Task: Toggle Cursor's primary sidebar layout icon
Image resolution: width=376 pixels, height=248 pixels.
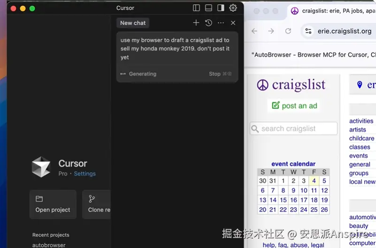Action: 196,8
